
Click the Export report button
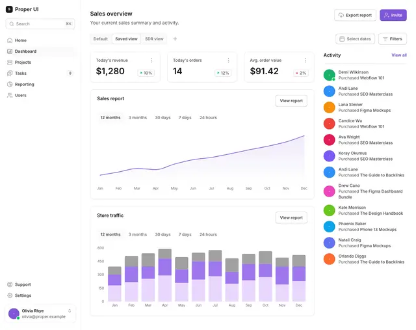(355, 15)
